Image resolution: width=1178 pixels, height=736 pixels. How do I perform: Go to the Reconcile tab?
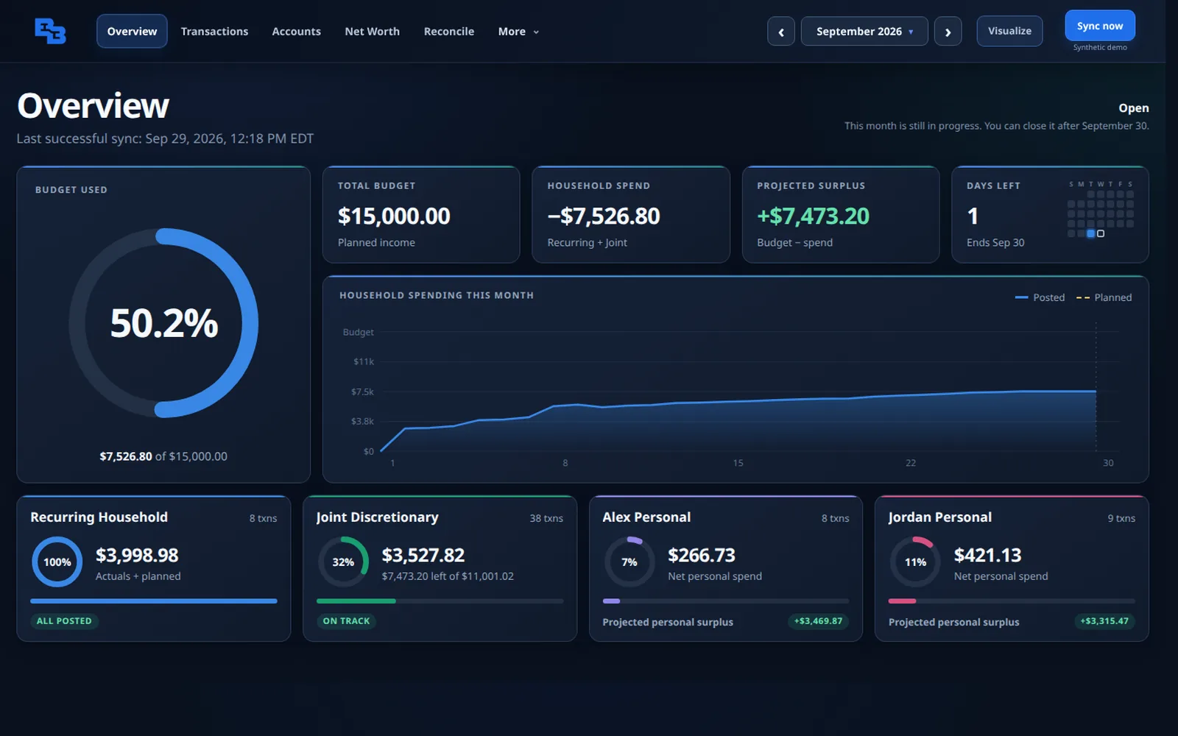(x=448, y=32)
